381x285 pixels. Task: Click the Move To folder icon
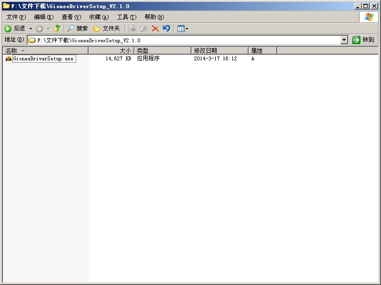(x=132, y=28)
